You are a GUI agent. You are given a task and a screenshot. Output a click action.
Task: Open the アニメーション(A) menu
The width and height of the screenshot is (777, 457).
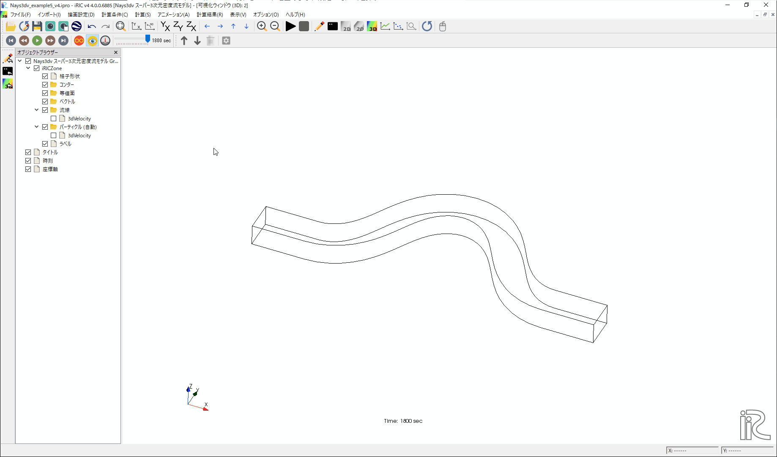point(173,14)
